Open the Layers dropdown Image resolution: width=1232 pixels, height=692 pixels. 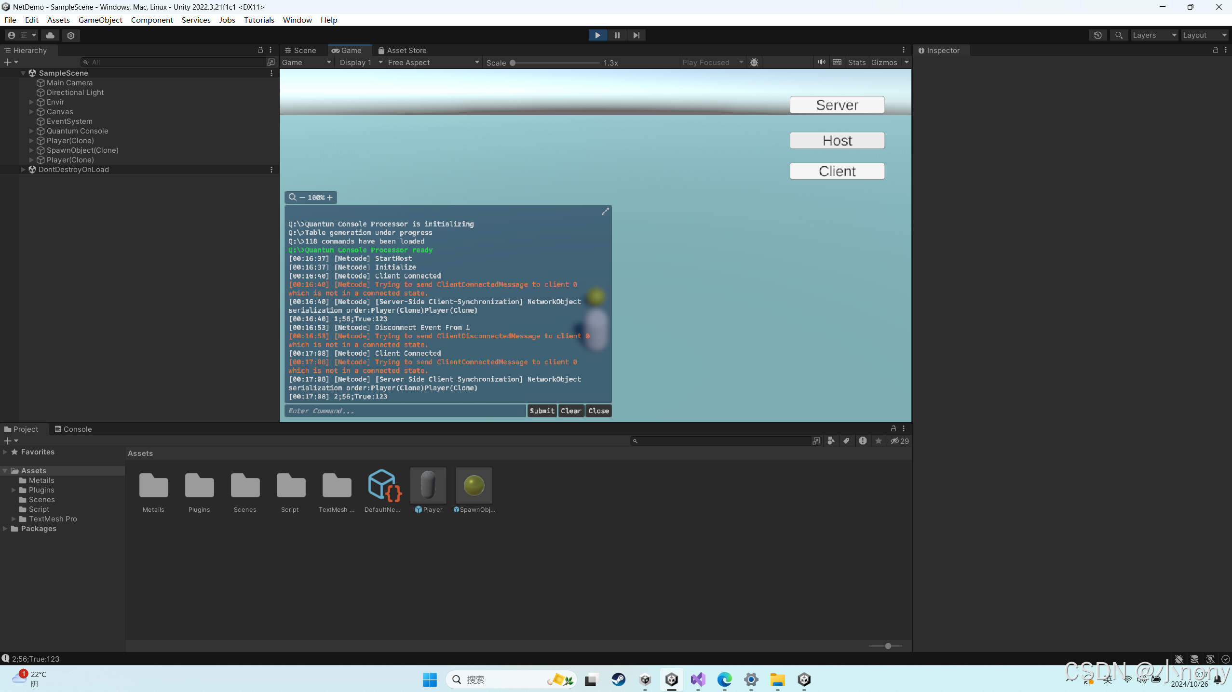tap(1154, 35)
